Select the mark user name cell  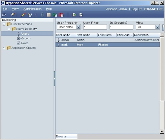point(64,45)
